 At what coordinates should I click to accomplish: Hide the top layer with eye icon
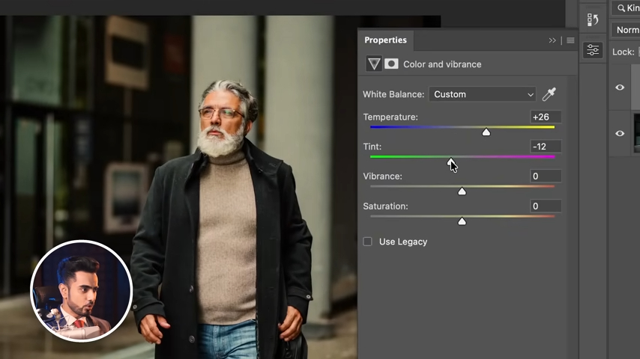click(620, 88)
